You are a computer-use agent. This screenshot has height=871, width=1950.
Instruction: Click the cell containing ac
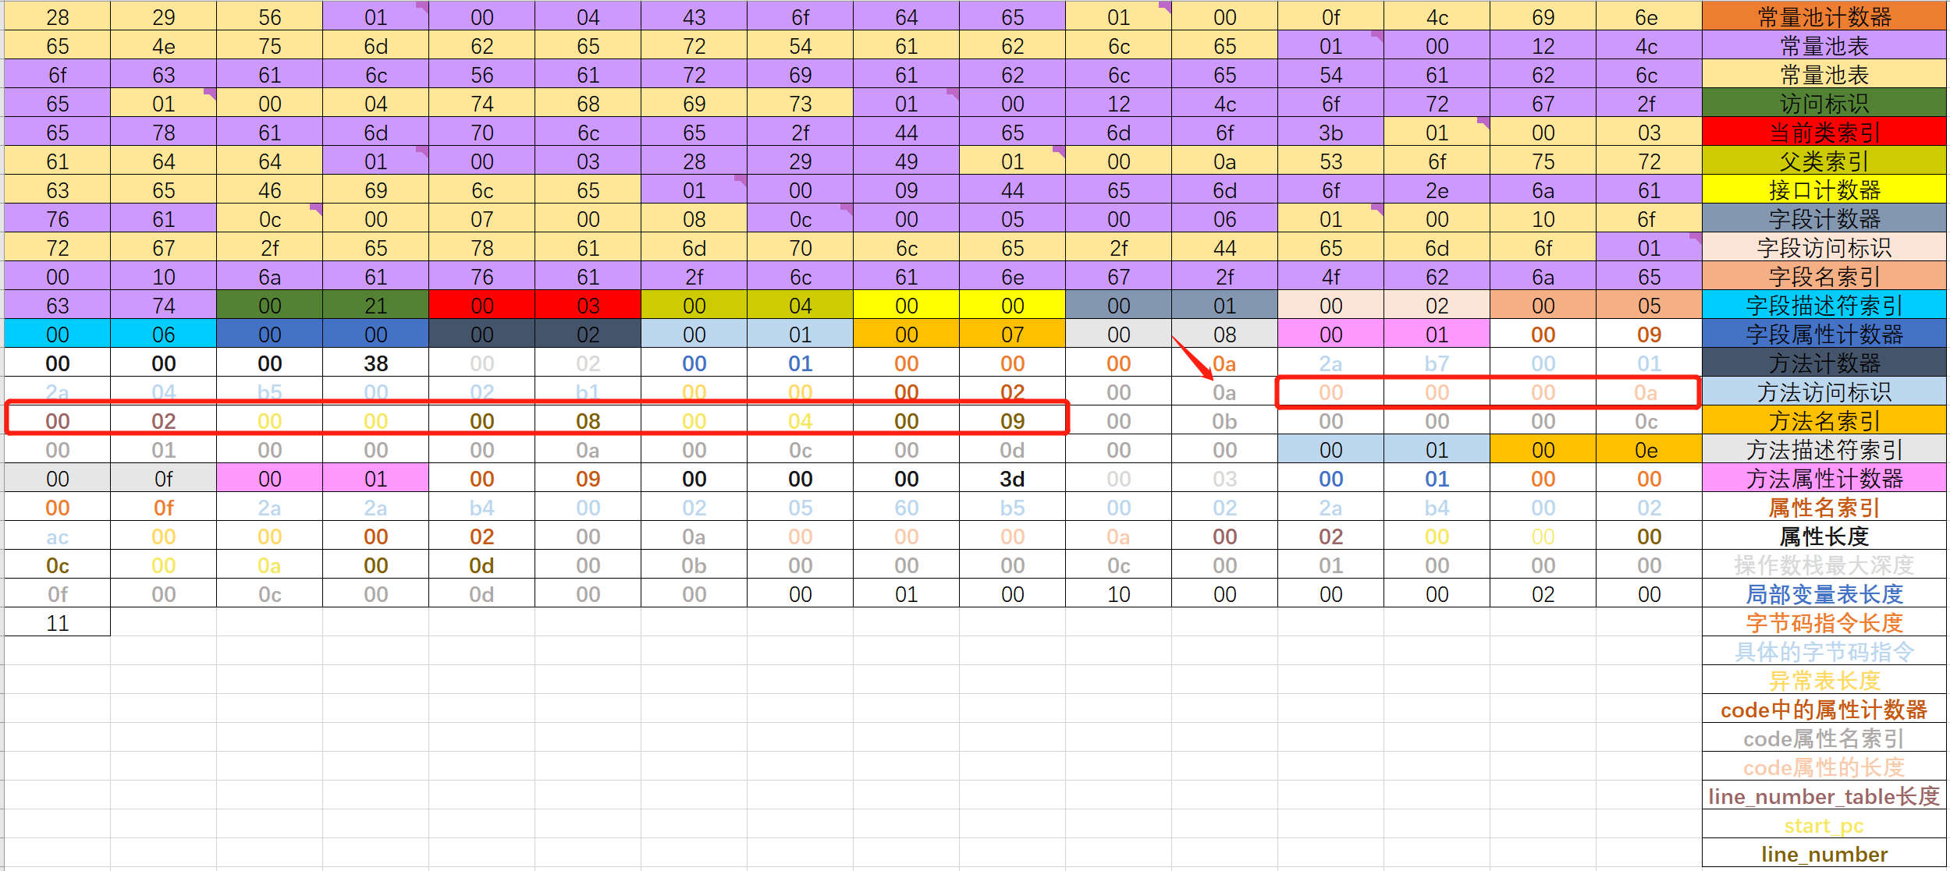click(x=58, y=536)
